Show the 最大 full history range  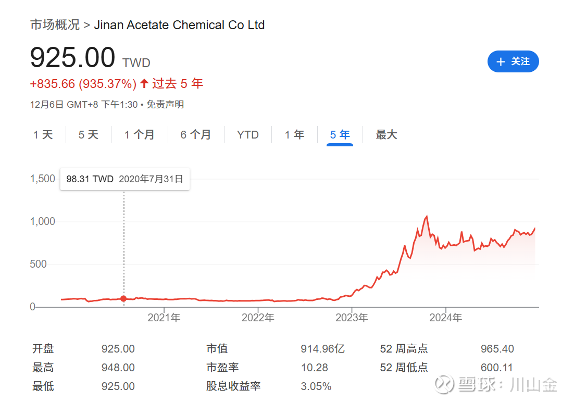coord(386,135)
